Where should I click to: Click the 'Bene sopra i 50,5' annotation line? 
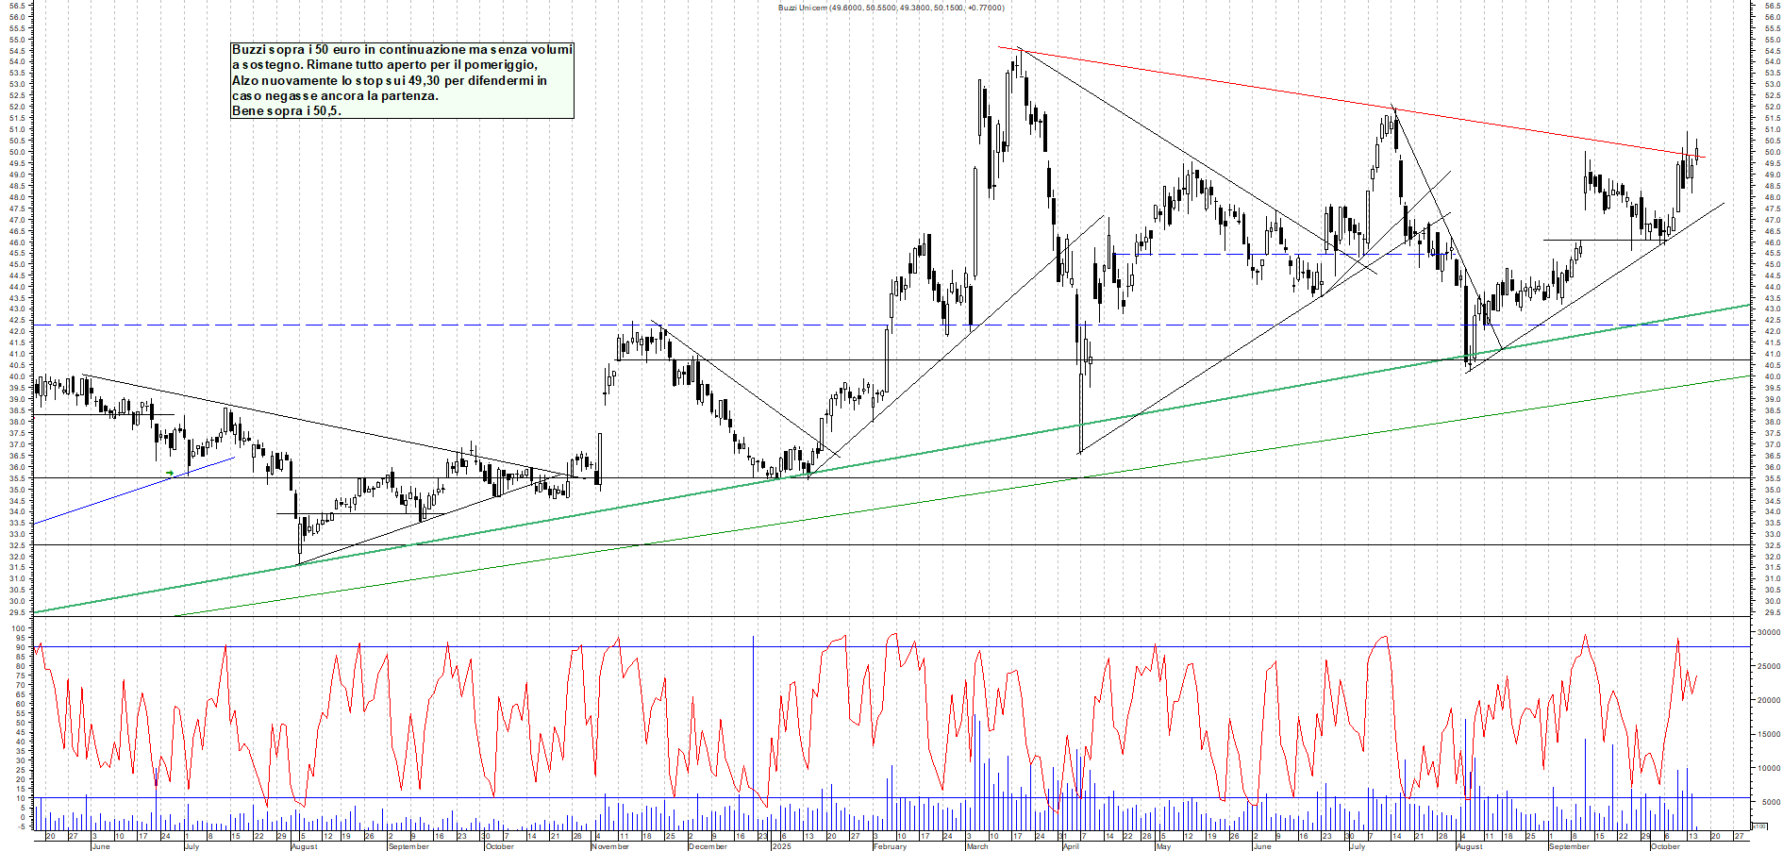click(286, 111)
